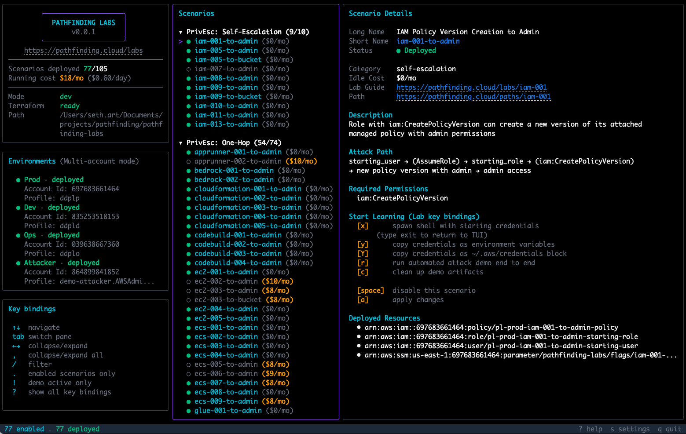Image resolution: width=686 pixels, height=434 pixels.
Task: Click '77 deployed' in the status bar
Action: point(78,429)
